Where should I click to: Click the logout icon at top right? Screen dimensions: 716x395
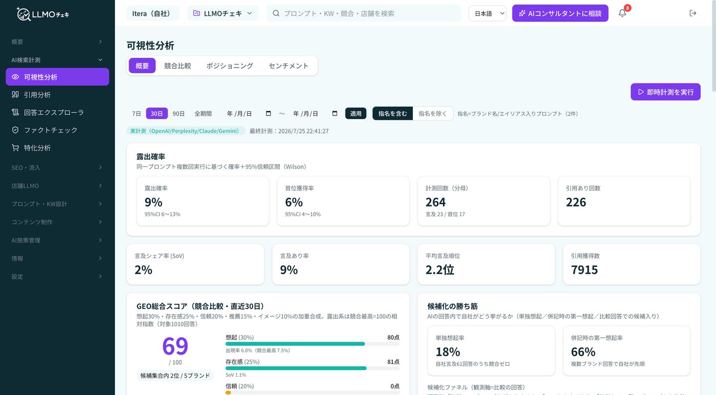pos(693,13)
